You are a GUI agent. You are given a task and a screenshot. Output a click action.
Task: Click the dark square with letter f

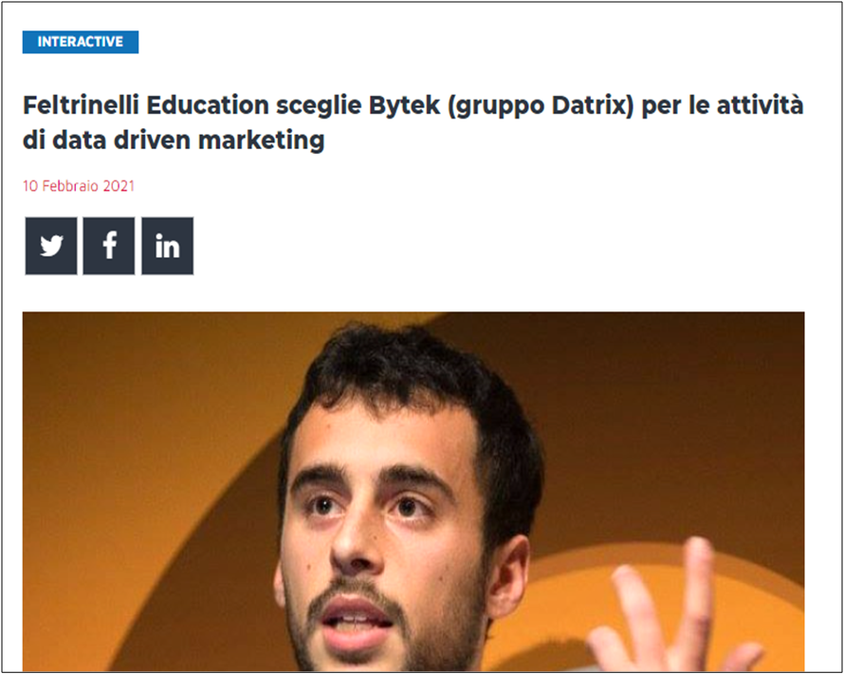[x=109, y=246]
